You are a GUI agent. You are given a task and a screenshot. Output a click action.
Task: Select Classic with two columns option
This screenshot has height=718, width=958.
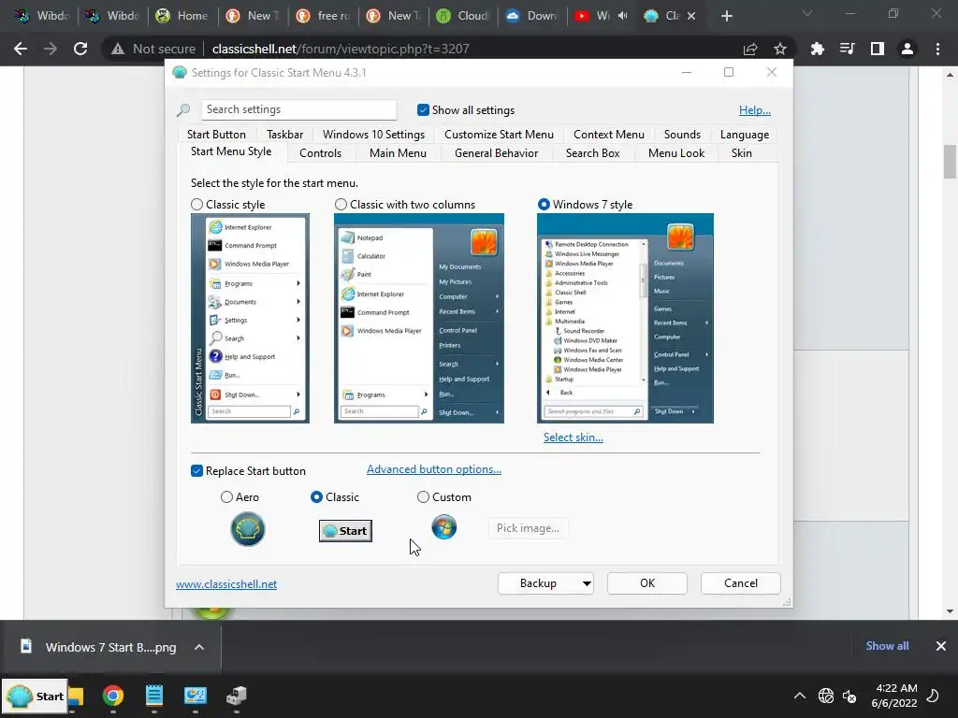point(341,205)
